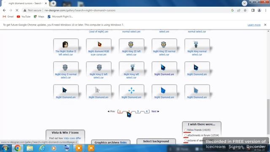Open Night King II normal select.cur
This screenshot has height=152, width=270.
66,71
